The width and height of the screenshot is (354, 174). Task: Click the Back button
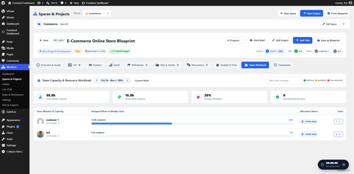pyautogui.click(x=44, y=40)
